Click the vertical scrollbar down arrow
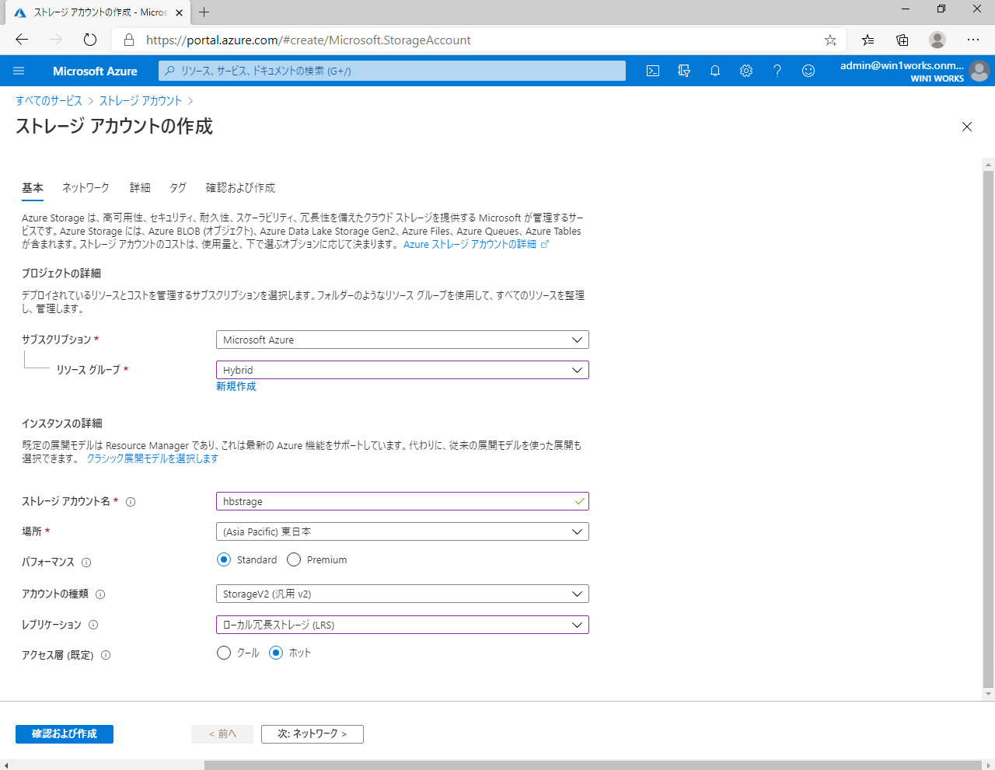Image resolution: width=995 pixels, height=770 pixels. pyautogui.click(x=989, y=694)
